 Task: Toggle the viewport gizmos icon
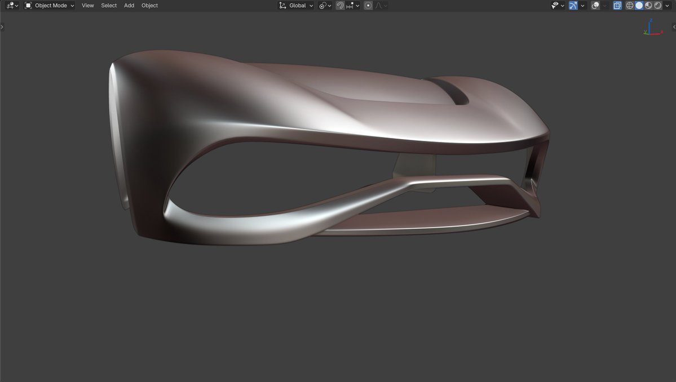(573, 5)
